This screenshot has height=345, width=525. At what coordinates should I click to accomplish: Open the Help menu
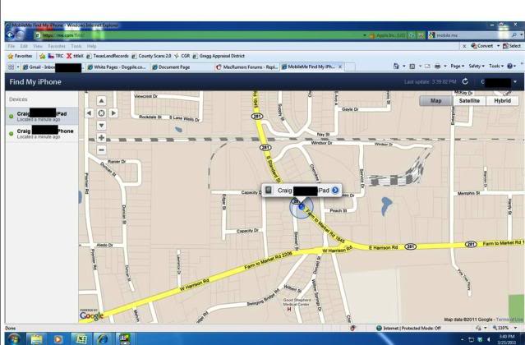[x=92, y=46]
